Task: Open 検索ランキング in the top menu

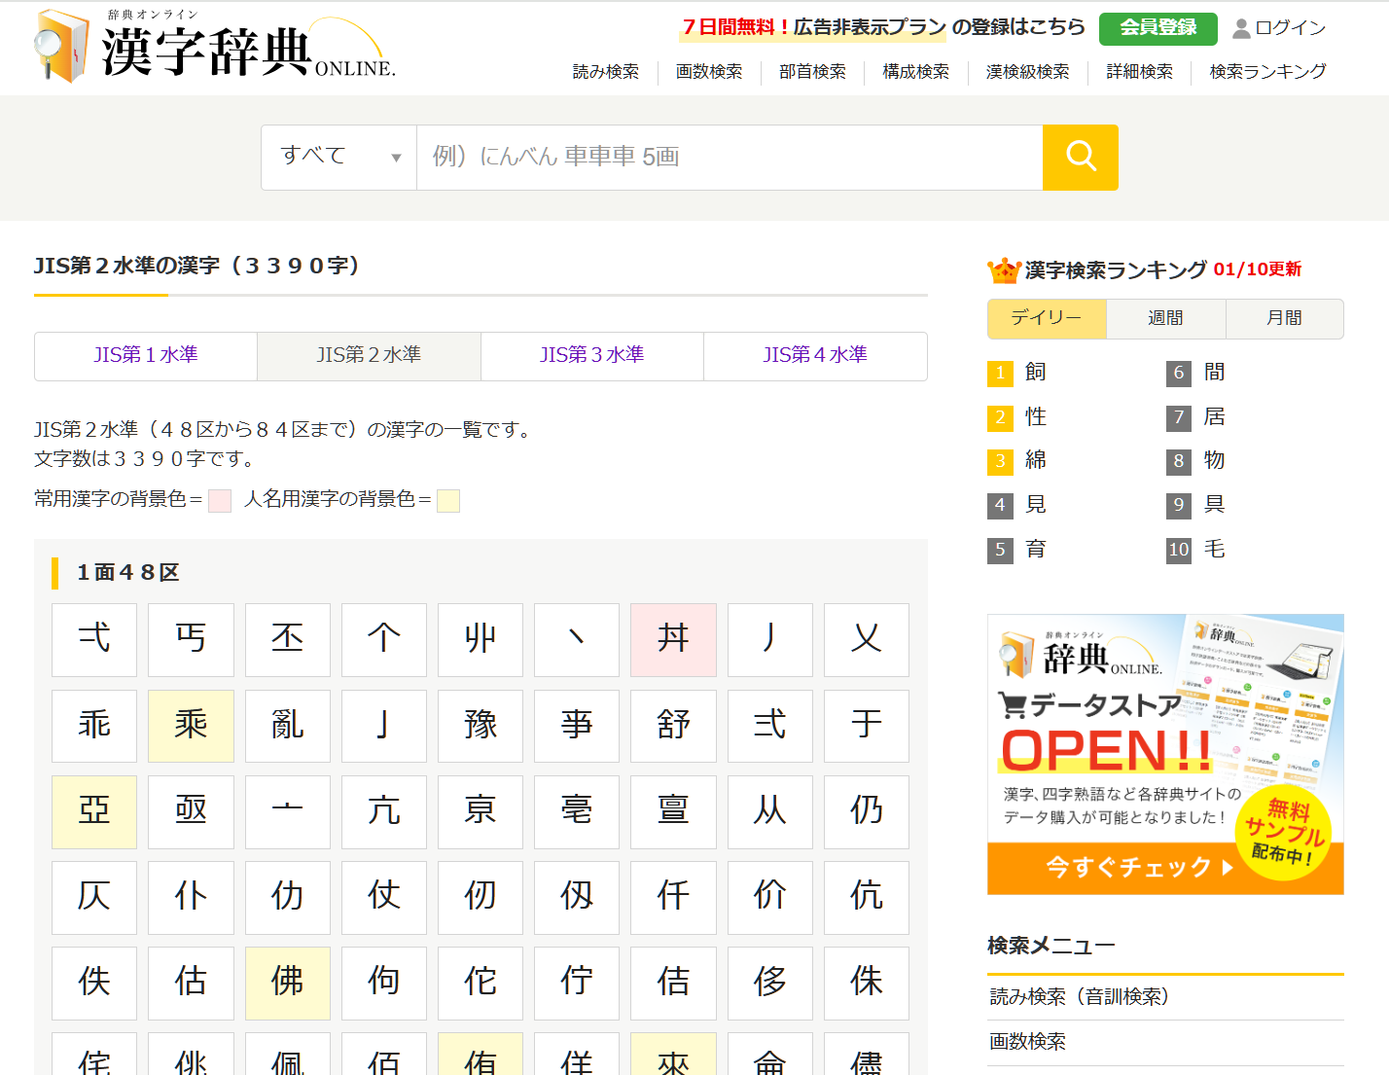Action: click(1267, 72)
